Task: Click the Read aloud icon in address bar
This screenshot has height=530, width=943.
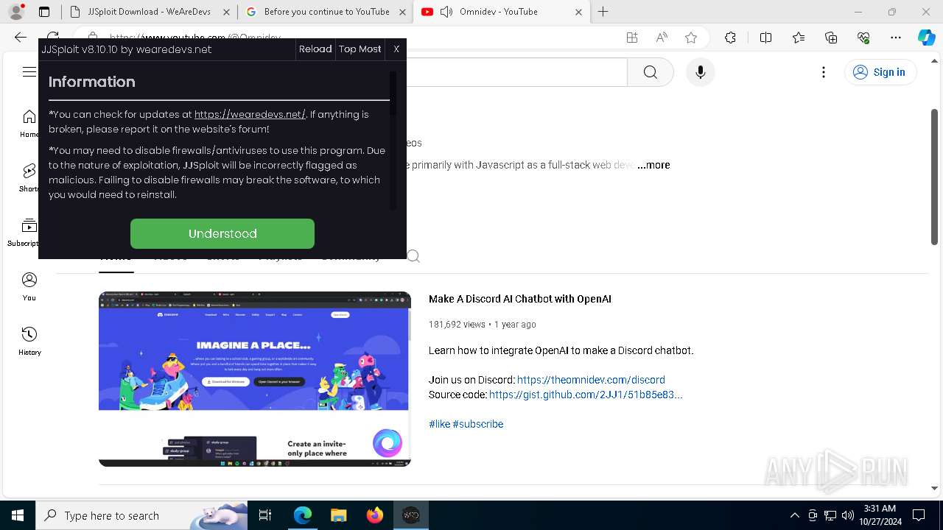Action: [x=662, y=38]
